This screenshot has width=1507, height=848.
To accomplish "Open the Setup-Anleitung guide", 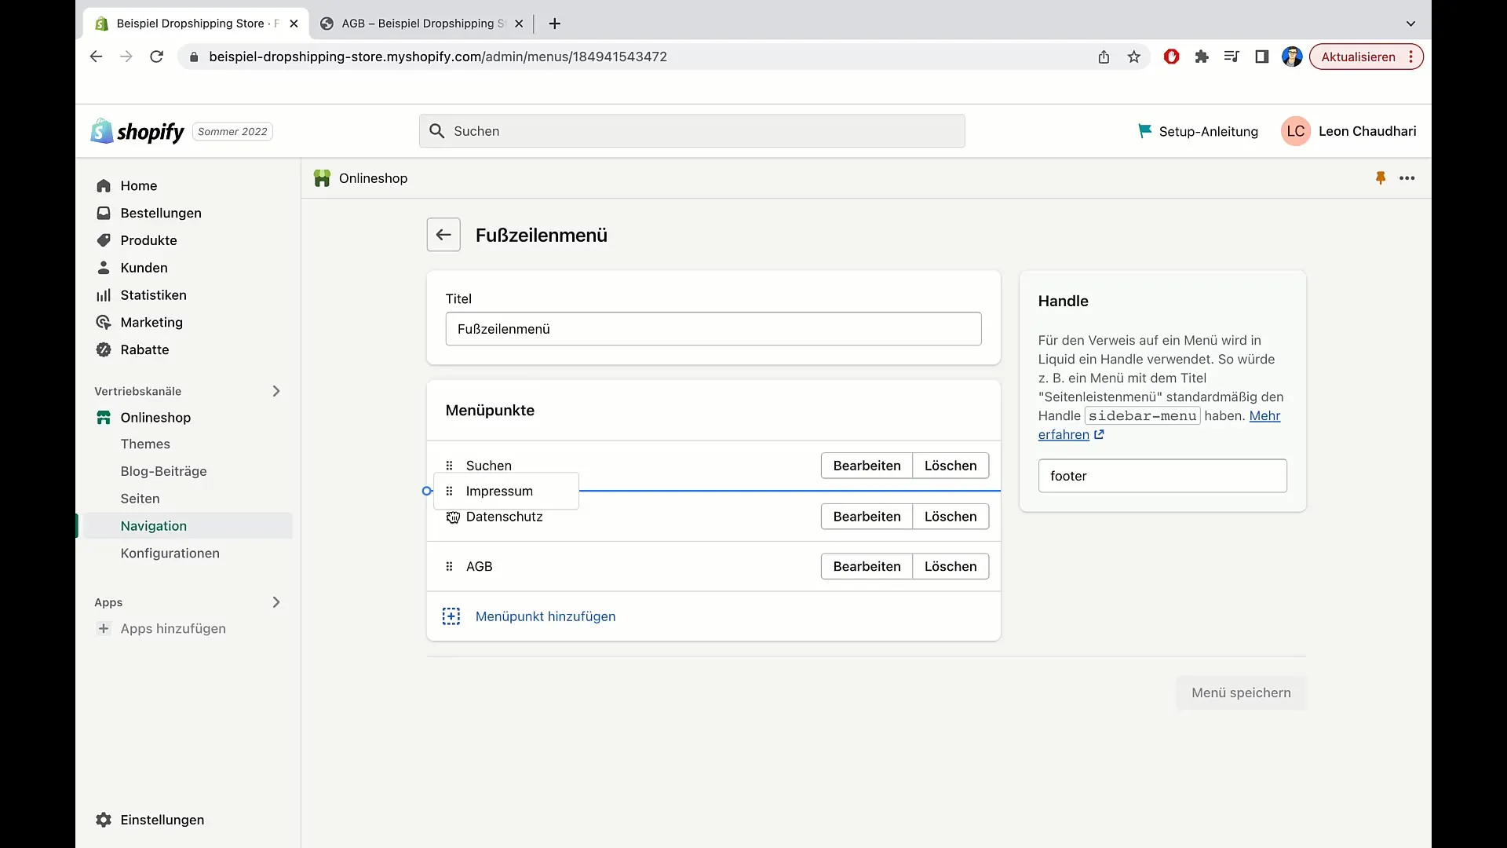I will [x=1198, y=131].
